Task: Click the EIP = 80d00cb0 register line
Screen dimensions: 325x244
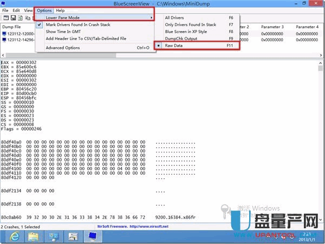Action: click(18, 93)
